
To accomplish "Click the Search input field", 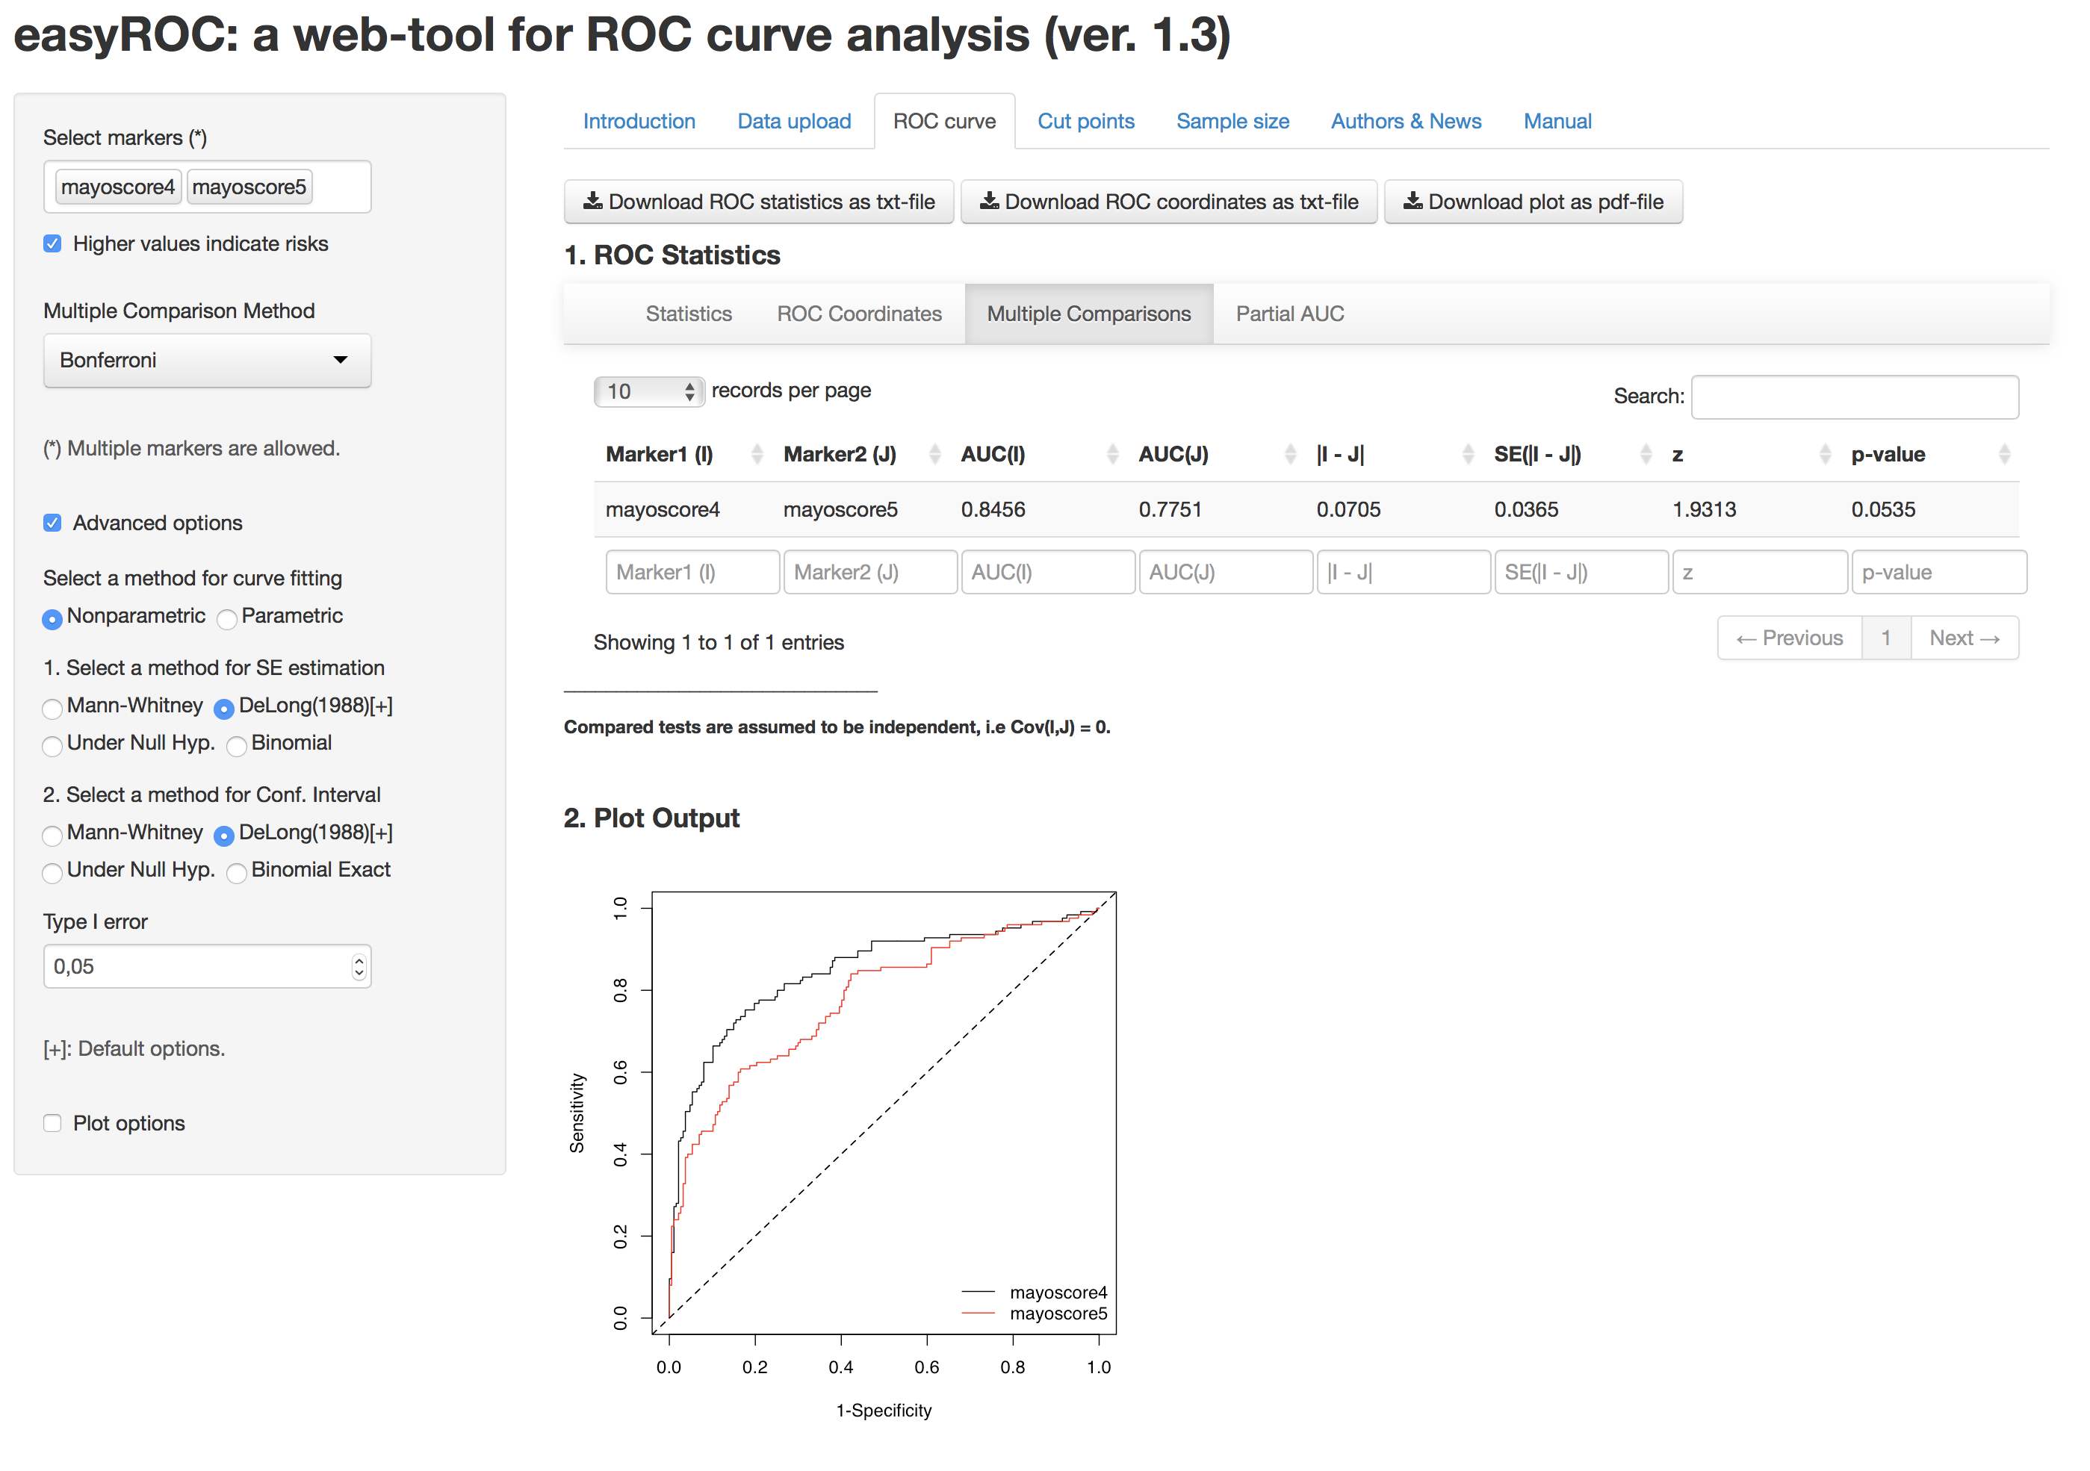I will (1854, 397).
